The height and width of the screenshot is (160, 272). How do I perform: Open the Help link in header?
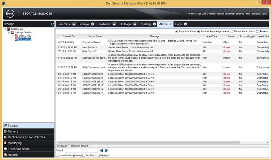click(248, 14)
